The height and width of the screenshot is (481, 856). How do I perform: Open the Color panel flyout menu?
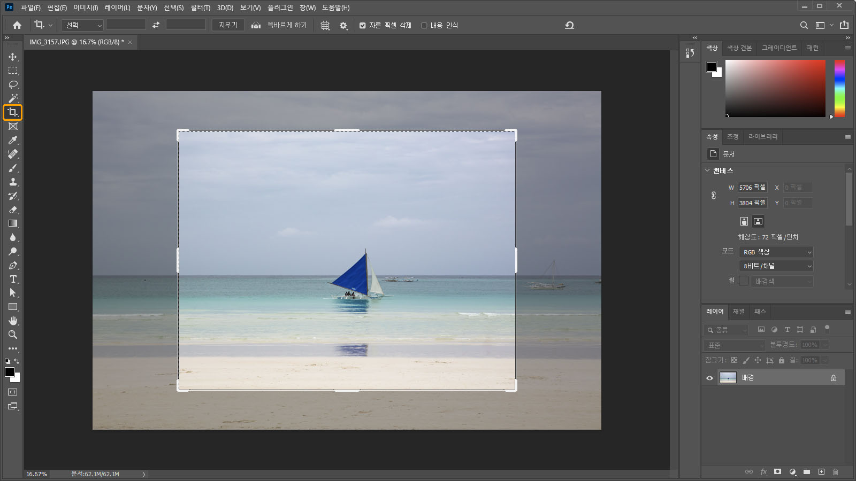[x=847, y=48]
